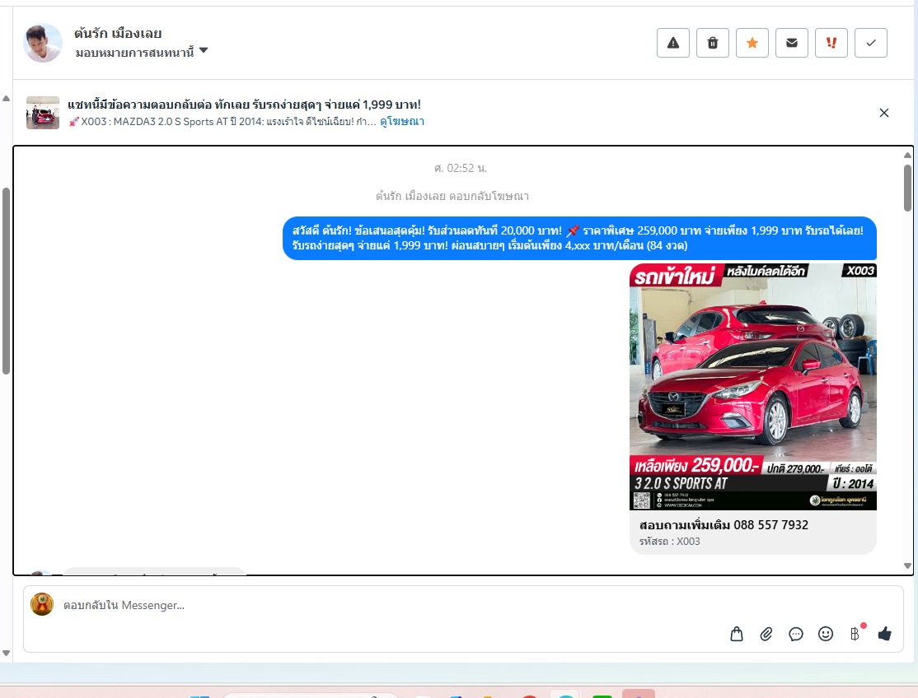
Task: Click the chat scrollbar down arrow
Action: coord(908,566)
